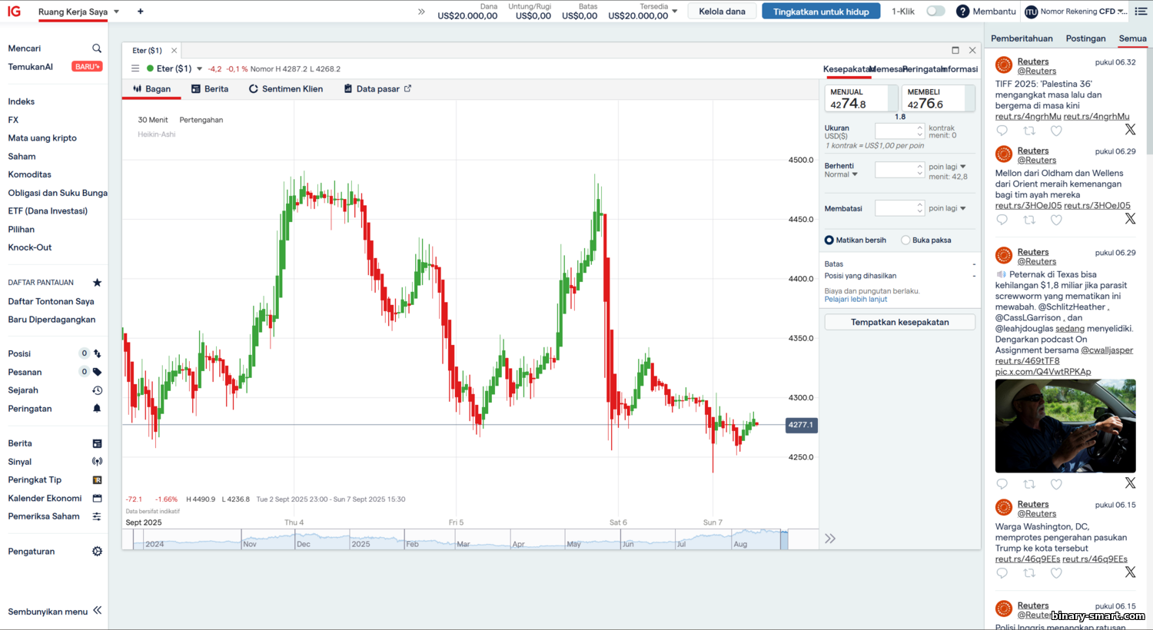Viewport: 1153px width, 630px height.
Task: Toggle the 1-Klik switch
Action: coord(935,12)
